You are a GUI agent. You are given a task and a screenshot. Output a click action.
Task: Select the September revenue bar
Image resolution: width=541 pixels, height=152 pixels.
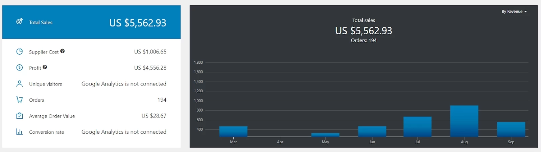[511, 129]
